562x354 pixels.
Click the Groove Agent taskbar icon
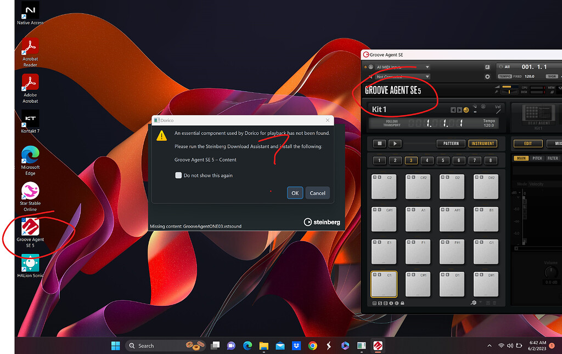pos(378,345)
